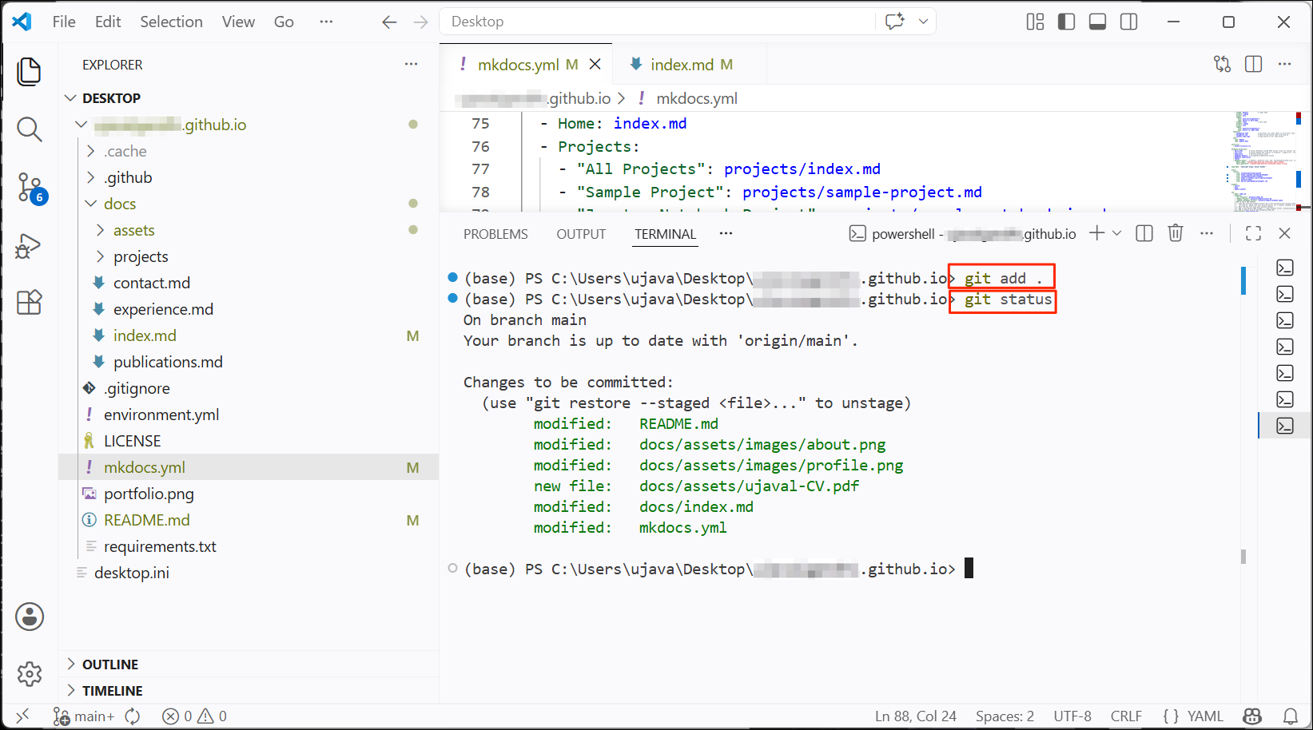Viewport: 1313px width, 730px height.
Task: Open the Accounts icon
Action: coord(30,617)
